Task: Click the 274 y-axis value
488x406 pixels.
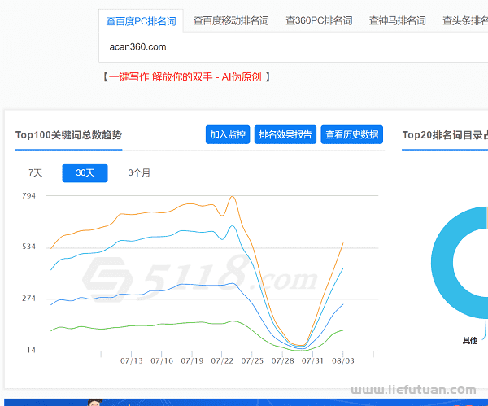Action: click(x=29, y=299)
